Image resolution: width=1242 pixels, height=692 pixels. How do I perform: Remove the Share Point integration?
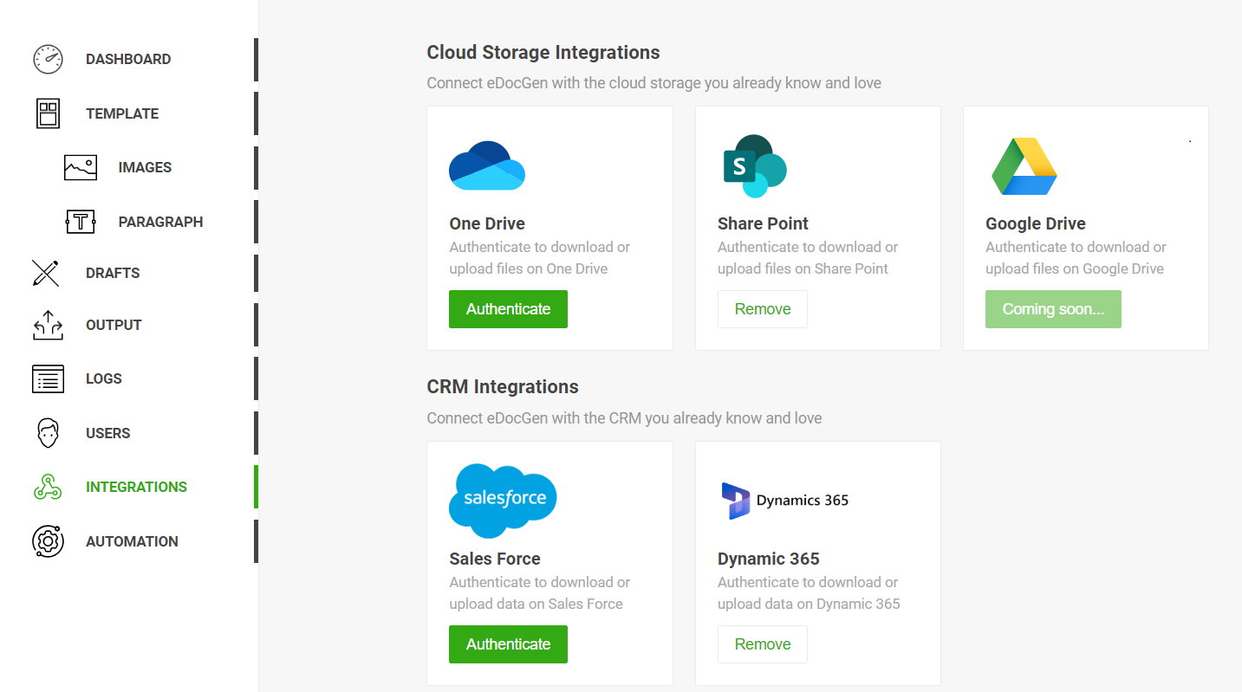pos(762,308)
